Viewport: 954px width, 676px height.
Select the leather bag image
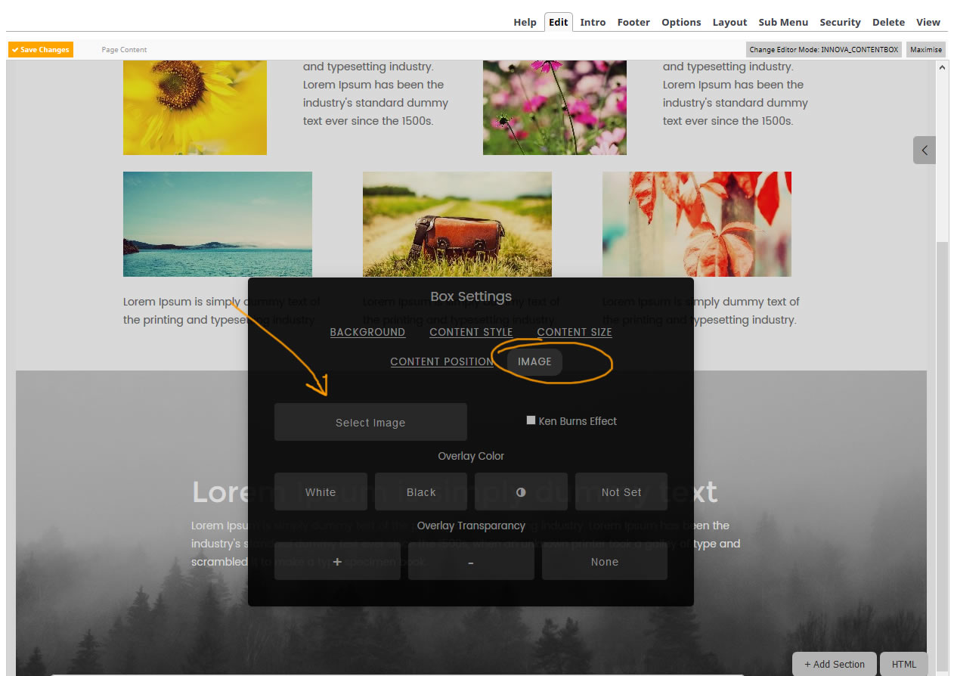[x=457, y=224]
